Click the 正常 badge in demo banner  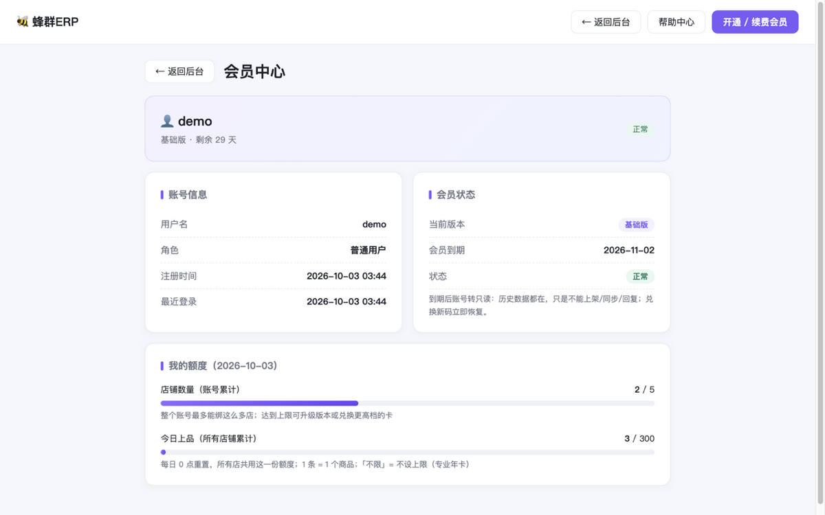tap(641, 129)
